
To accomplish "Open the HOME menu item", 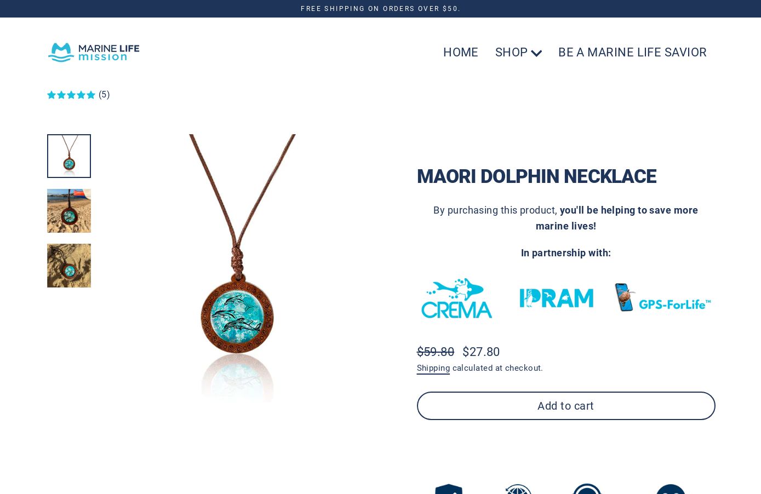I will coord(461,52).
